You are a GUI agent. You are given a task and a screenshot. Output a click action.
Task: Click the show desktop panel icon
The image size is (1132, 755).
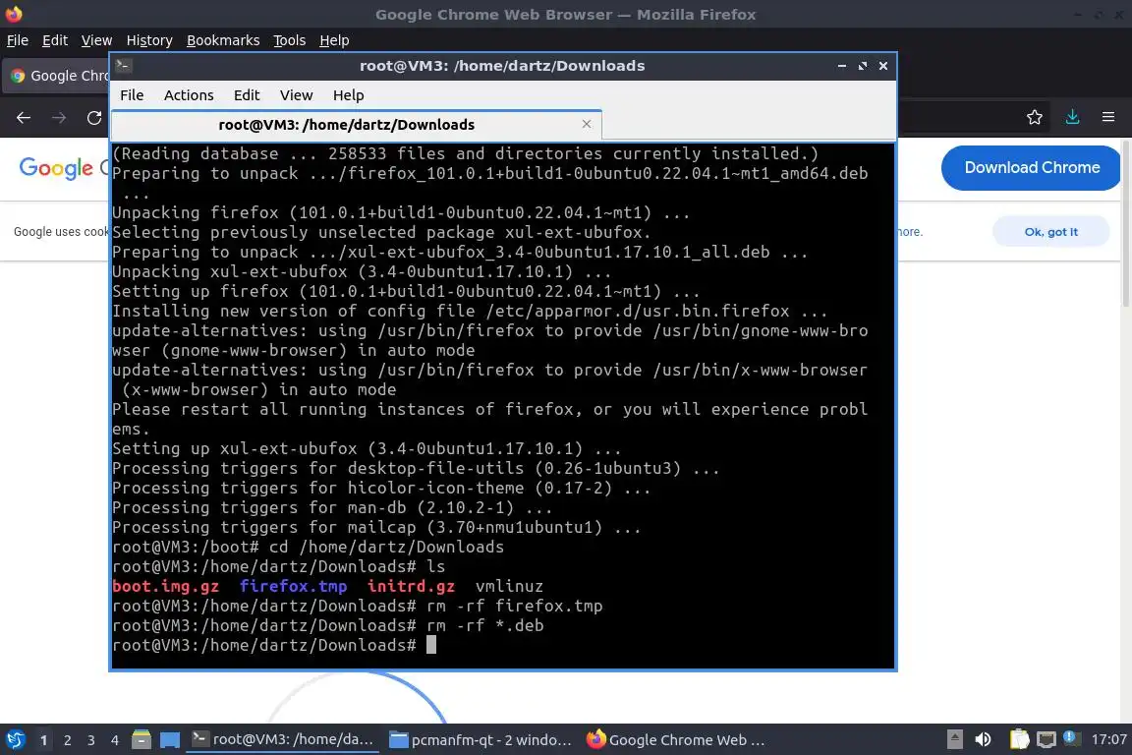tap(170, 740)
